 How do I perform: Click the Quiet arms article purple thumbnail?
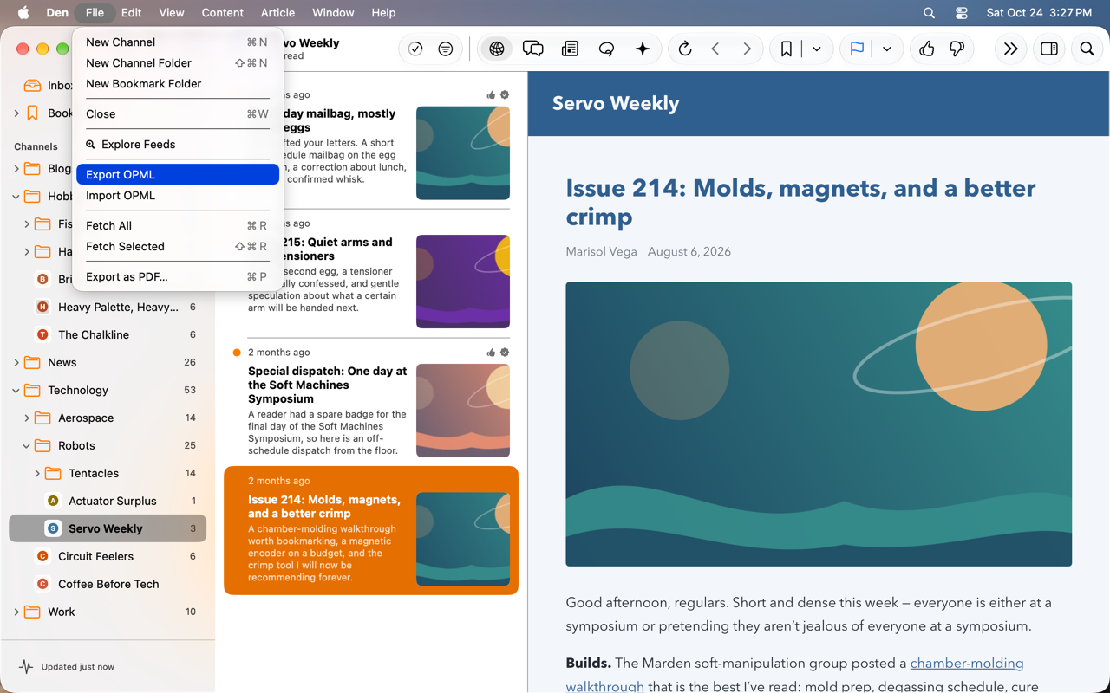[463, 282]
